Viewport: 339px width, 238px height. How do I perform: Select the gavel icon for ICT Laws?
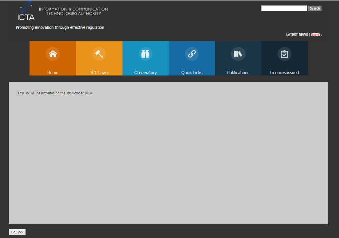point(99,54)
